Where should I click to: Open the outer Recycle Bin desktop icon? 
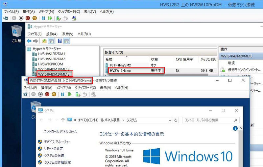pyautogui.click(x=16, y=34)
